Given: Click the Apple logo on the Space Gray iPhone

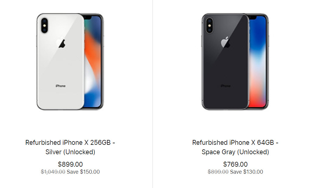Looking at the screenshot, I should click(226, 43).
